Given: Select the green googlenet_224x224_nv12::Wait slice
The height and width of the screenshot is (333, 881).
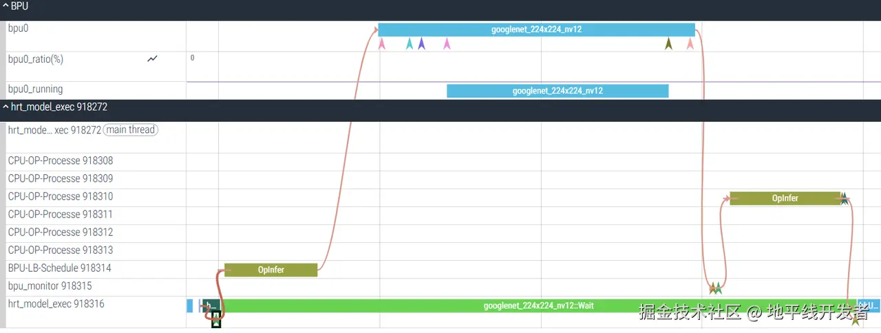Looking at the screenshot, I should 538,305.
